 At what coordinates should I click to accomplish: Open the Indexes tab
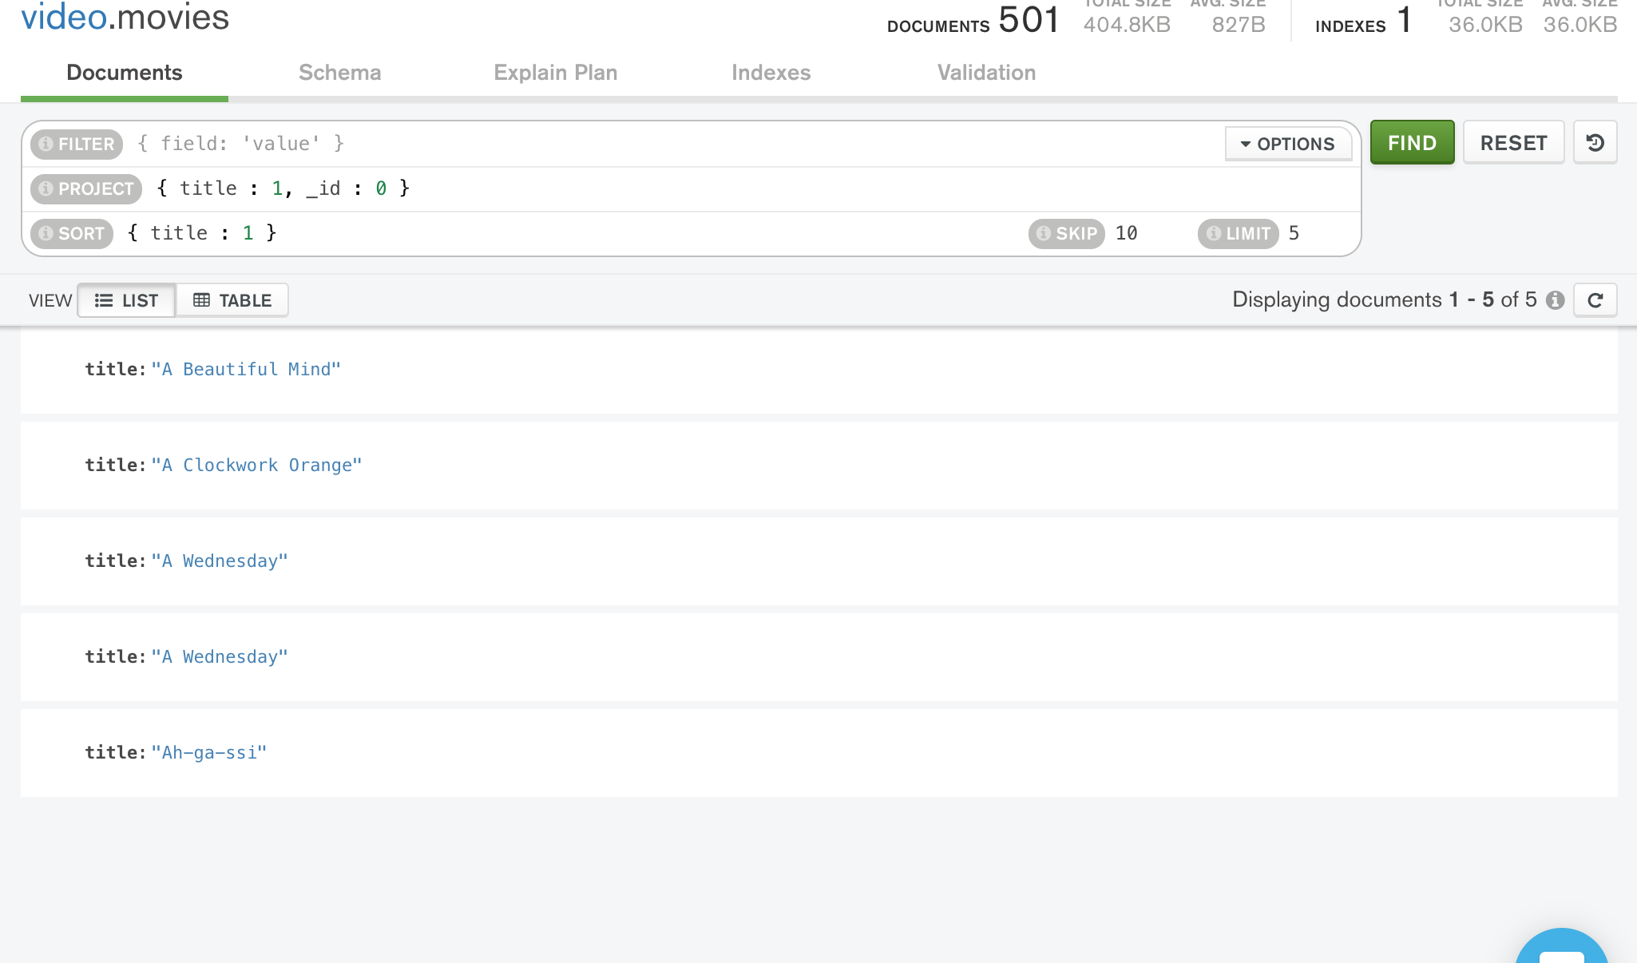tap(771, 73)
